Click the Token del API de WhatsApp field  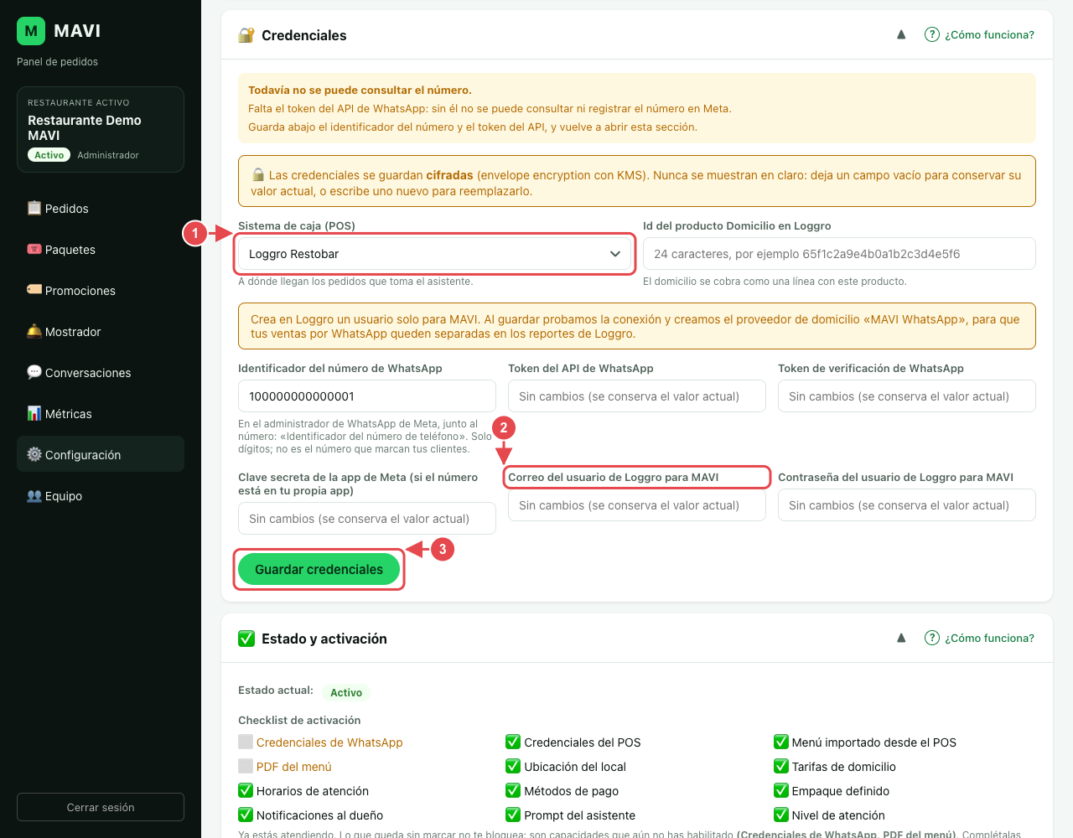click(637, 396)
